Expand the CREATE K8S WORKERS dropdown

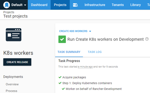click(x=75, y=31)
